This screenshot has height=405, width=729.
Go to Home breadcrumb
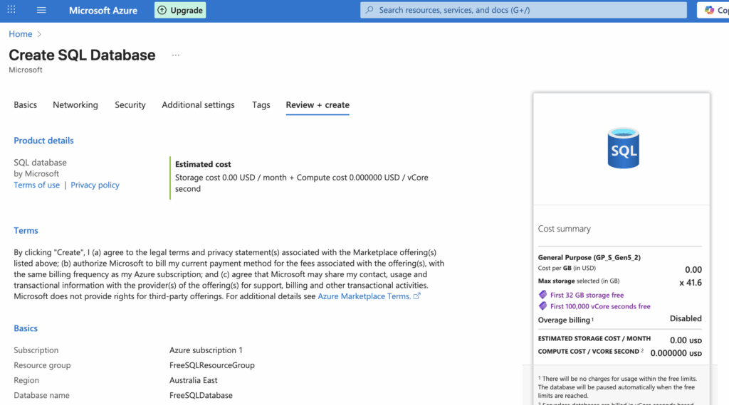(x=21, y=34)
